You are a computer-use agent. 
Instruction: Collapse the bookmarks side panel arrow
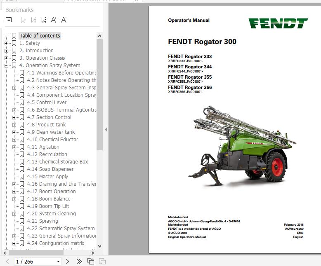click(106, 130)
